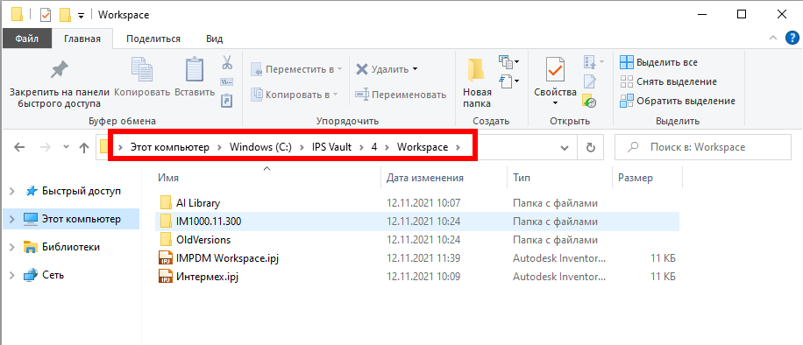Click Снять выделение button
The image size is (803, 345).
point(668,81)
